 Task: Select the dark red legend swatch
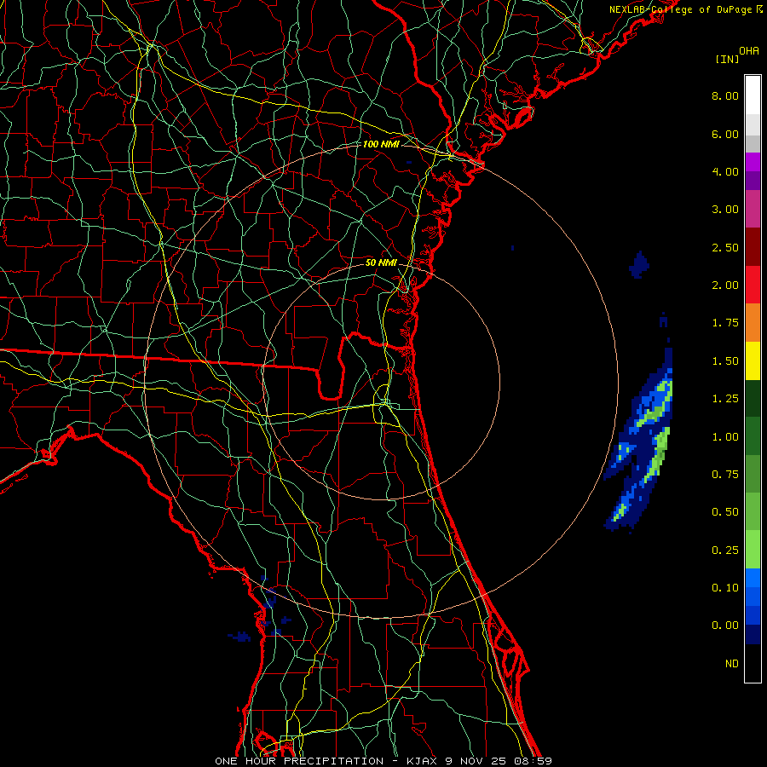pos(753,247)
